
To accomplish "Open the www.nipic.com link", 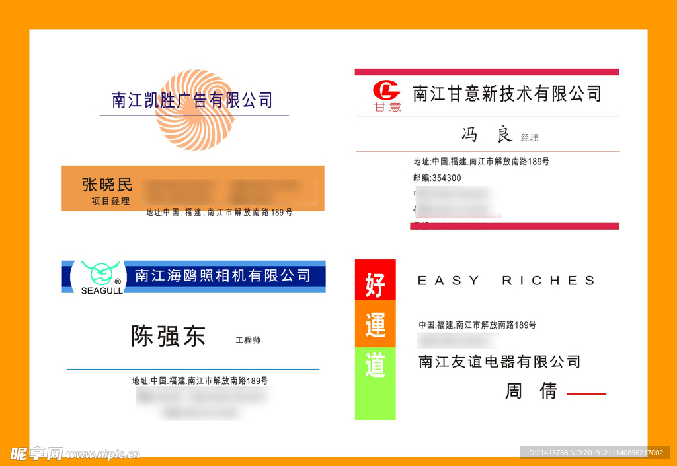I will pos(103,454).
